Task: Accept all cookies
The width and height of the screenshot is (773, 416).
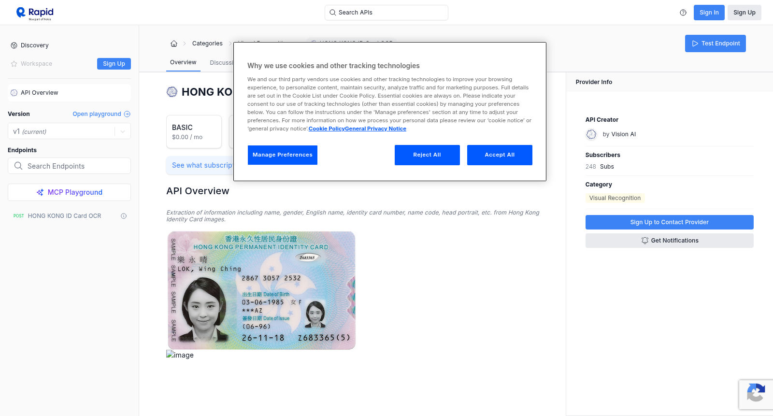Action: [x=500, y=155]
